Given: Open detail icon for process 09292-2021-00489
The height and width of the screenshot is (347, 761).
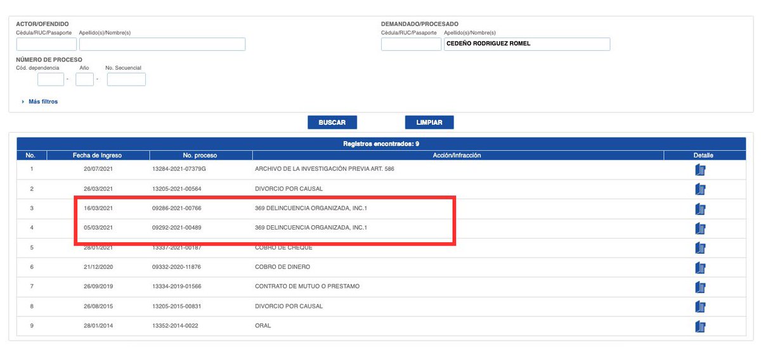Looking at the screenshot, I should tap(700, 228).
